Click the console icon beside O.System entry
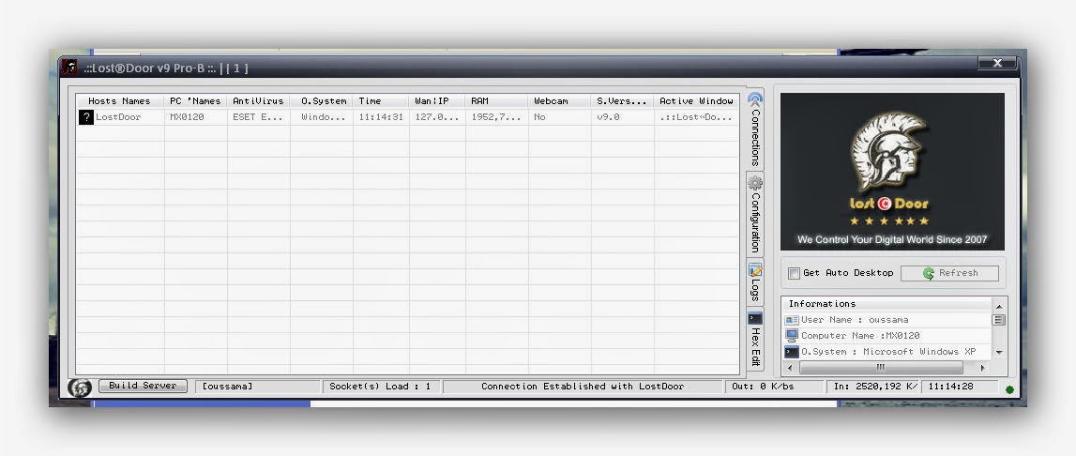 [x=792, y=352]
